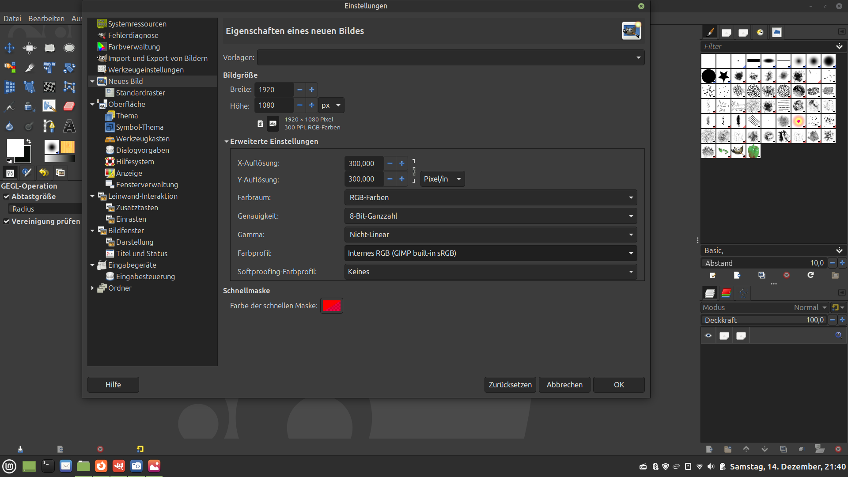
Task: Open the Farbprofil dropdown
Action: point(491,253)
